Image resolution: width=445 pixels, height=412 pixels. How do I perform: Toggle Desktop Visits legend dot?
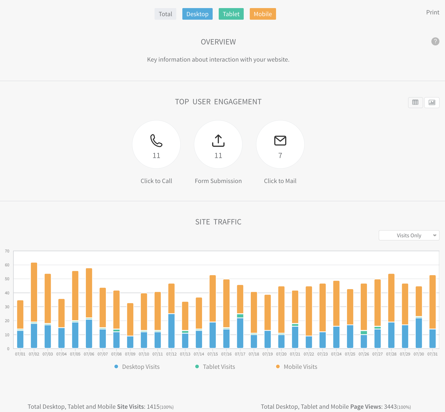(116, 367)
